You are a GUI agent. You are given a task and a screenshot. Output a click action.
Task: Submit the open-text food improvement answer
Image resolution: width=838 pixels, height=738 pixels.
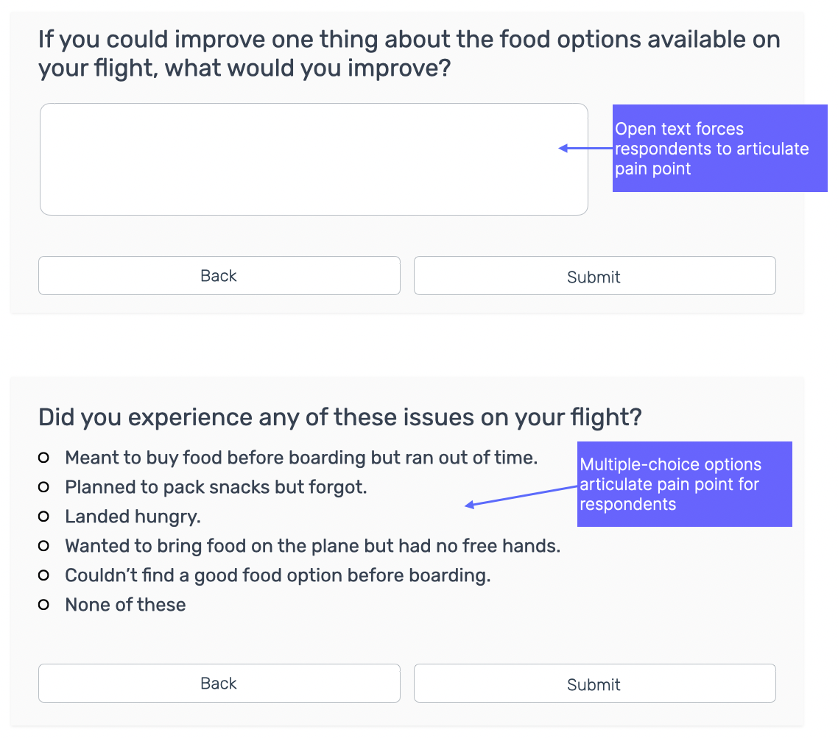point(594,276)
